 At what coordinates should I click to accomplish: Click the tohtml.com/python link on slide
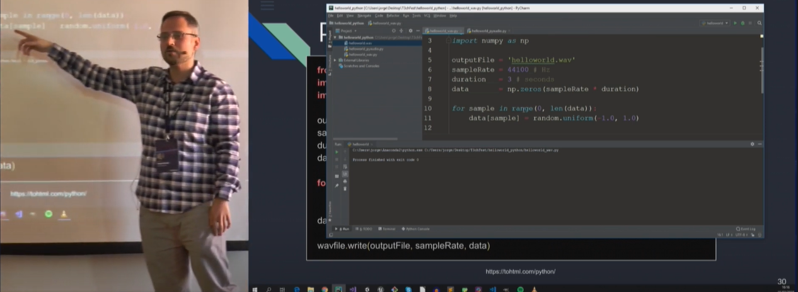pyautogui.click(x=520, y=271)
